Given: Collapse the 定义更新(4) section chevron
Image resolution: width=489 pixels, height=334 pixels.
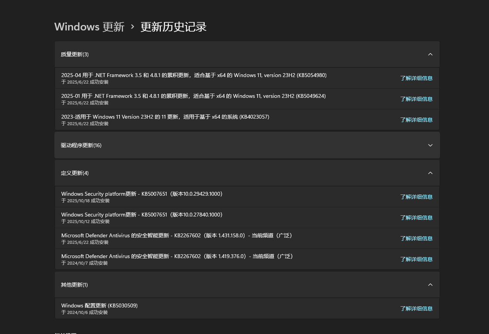Looking at the screenshot, I should pyautogui.click(x=430, y=173).
